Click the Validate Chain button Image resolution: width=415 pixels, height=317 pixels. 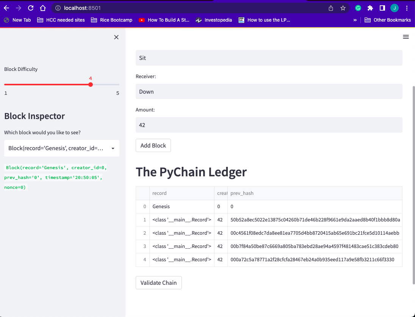point(158,282)
